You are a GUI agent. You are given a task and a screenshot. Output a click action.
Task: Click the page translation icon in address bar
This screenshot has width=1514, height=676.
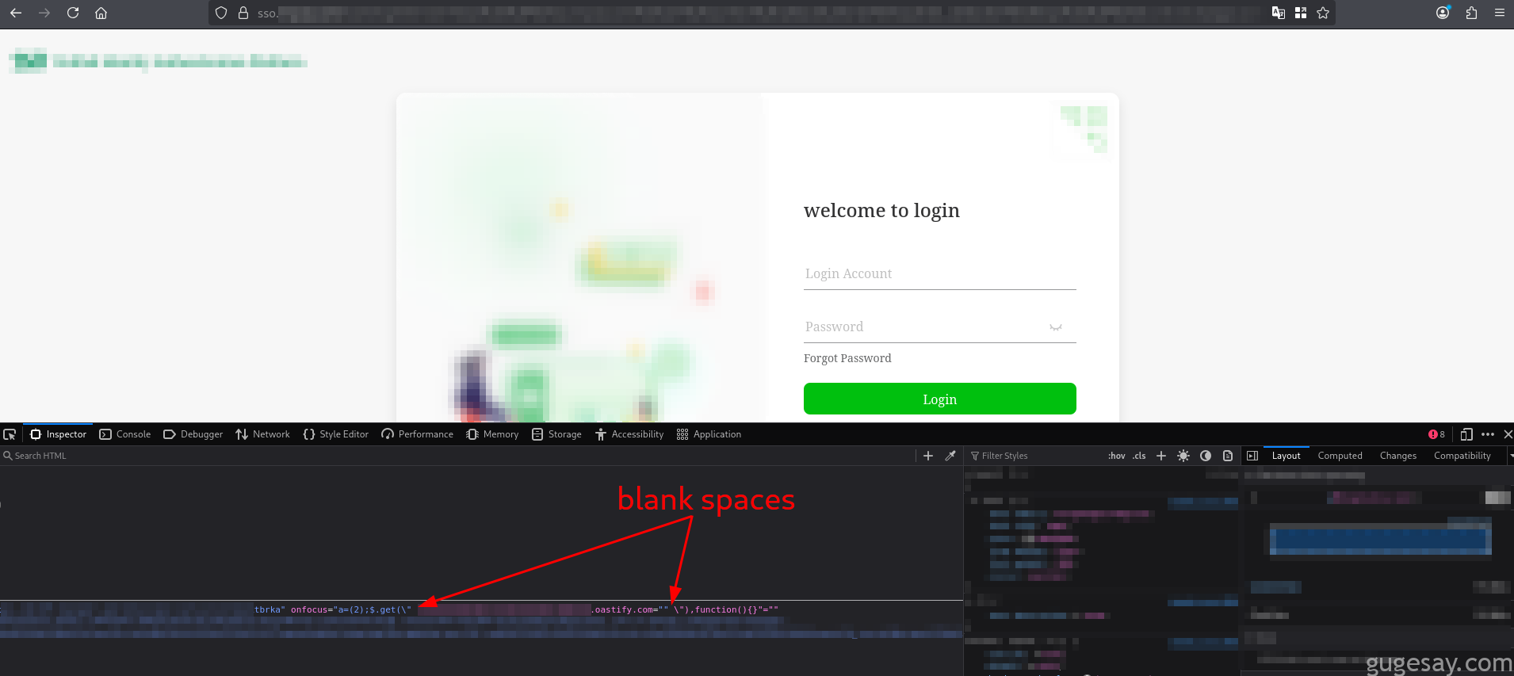click(x=1278, y=13)
